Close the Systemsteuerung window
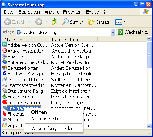Viewport: 153px width, 137px height. [148, 5]
